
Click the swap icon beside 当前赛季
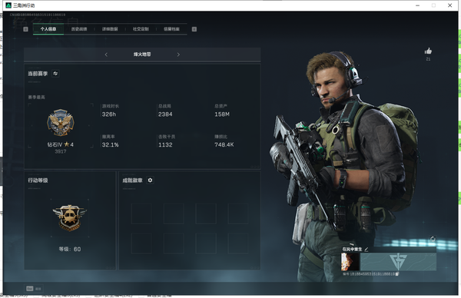[55, 74]
